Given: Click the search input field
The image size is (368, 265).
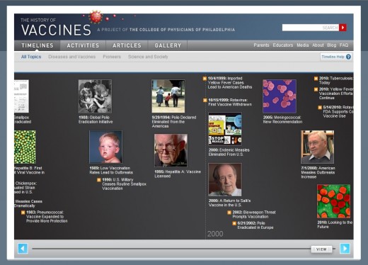Looking at the screenshot, I should (311, 28).
